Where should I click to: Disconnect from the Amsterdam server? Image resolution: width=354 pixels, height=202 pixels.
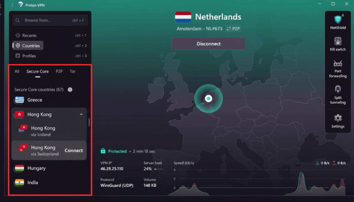208,43
